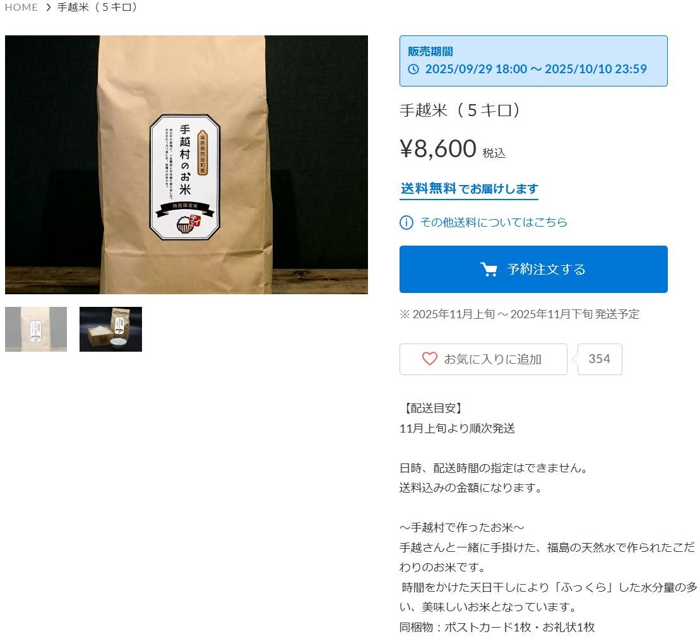Click the heart icon to favorite
This screenshot has width=700, height=639.
coord(429,359)
